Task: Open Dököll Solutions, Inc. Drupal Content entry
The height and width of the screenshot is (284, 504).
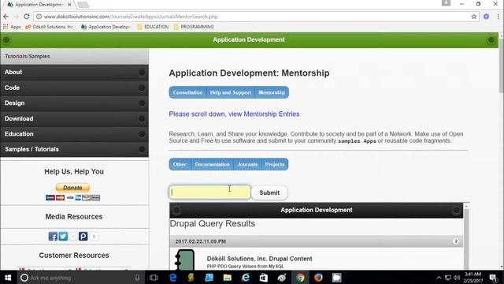Action: (259, 259)
